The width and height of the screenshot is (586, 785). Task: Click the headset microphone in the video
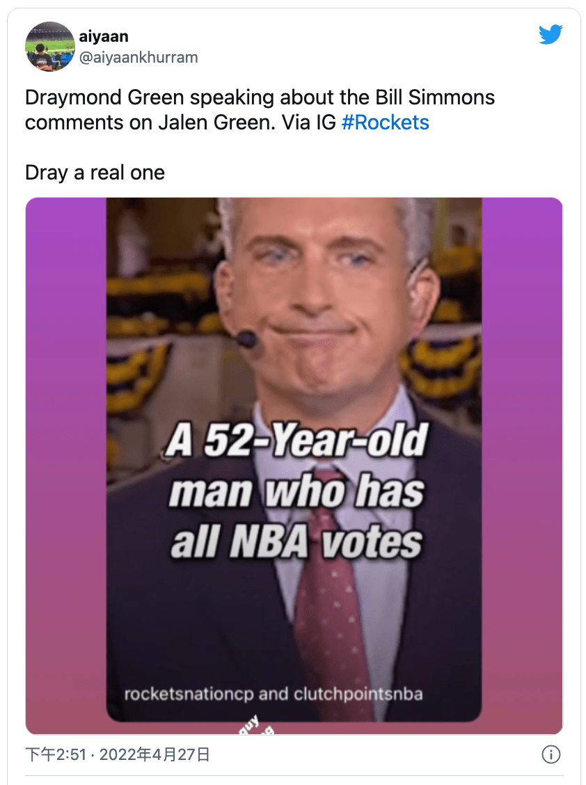245,340
